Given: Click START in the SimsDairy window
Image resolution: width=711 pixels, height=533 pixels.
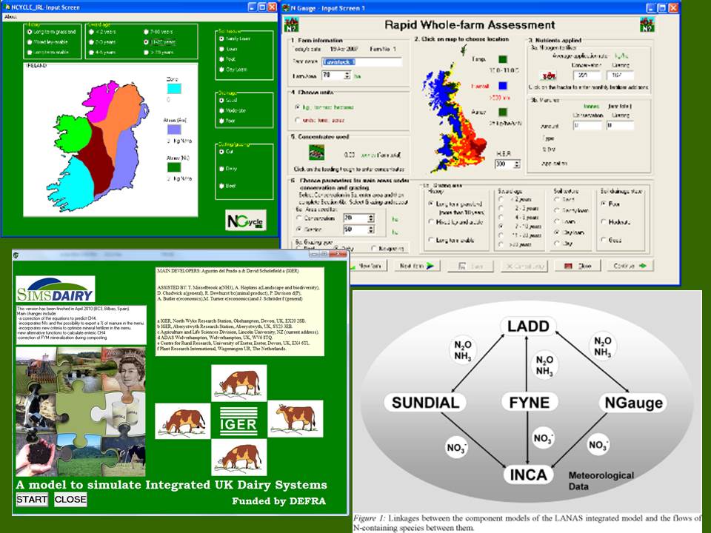Looking at the screenshot, I should (x=32, y=500).
